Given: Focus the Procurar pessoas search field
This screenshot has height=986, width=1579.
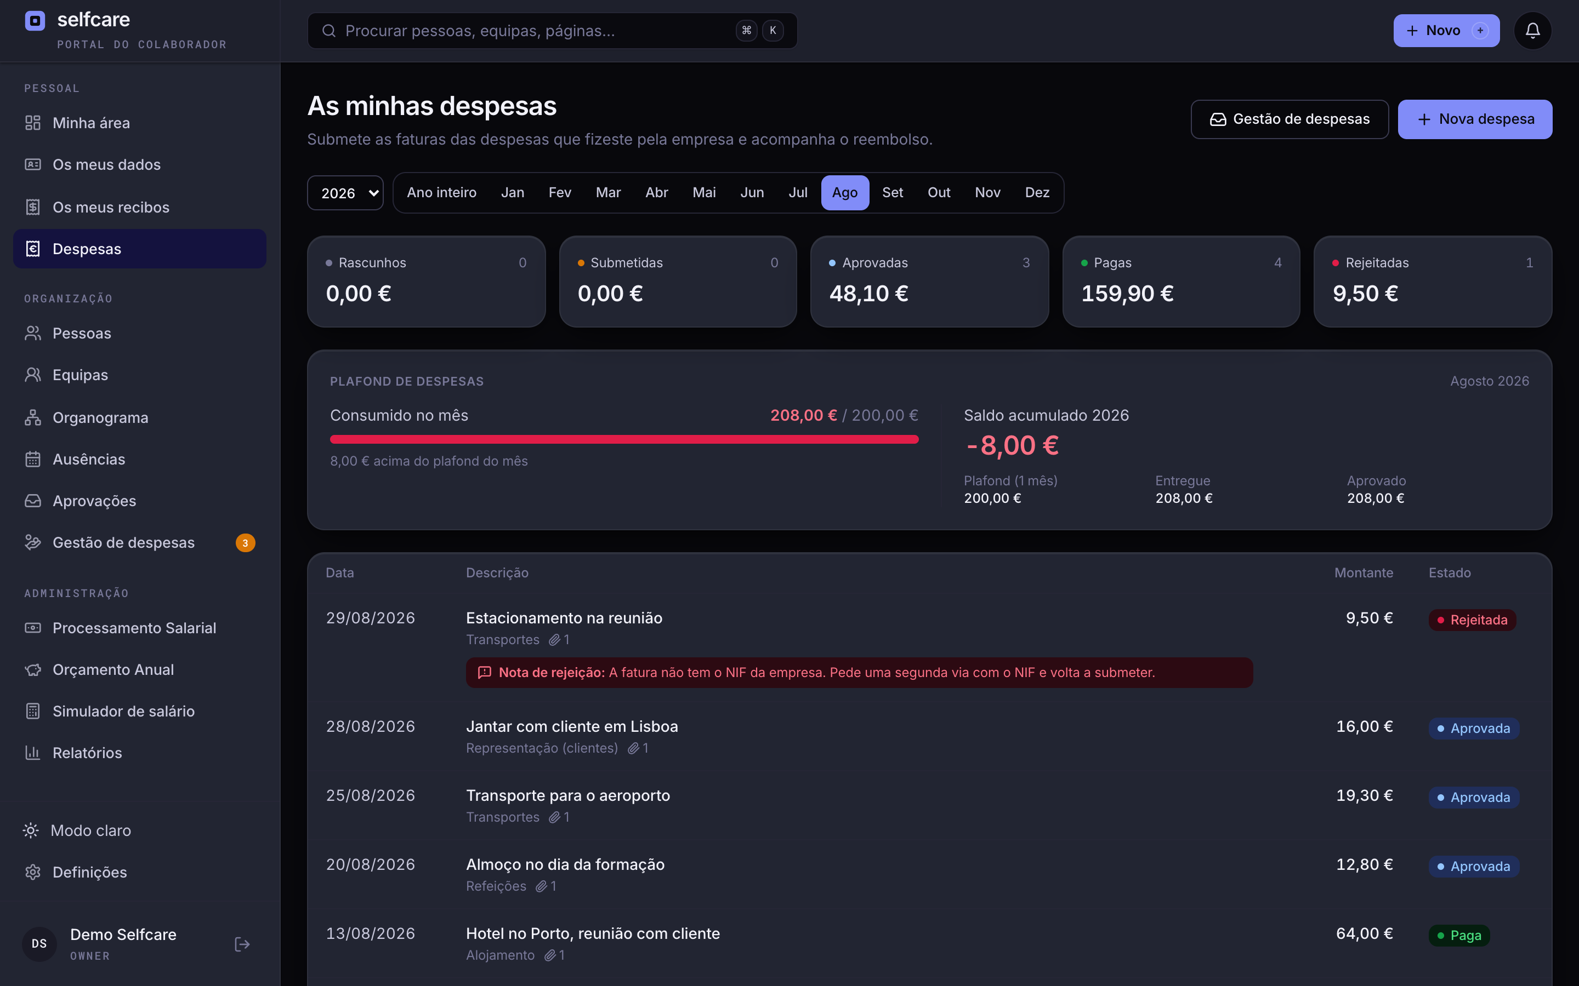Looking at the screenshot, I should point(552,31).
